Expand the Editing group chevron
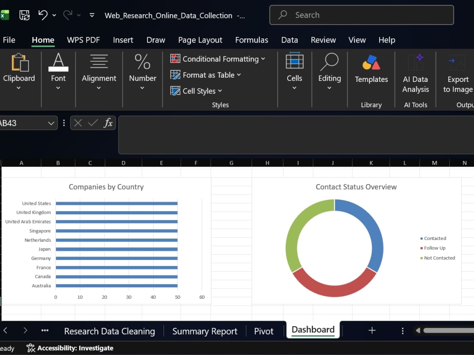 click(x=329, y=88)
